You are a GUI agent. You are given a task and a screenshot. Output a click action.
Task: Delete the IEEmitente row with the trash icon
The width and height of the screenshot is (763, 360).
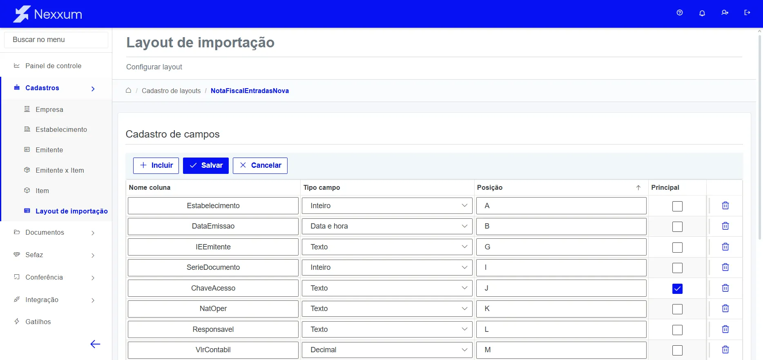pyautogui.click(x=725, y=247)
